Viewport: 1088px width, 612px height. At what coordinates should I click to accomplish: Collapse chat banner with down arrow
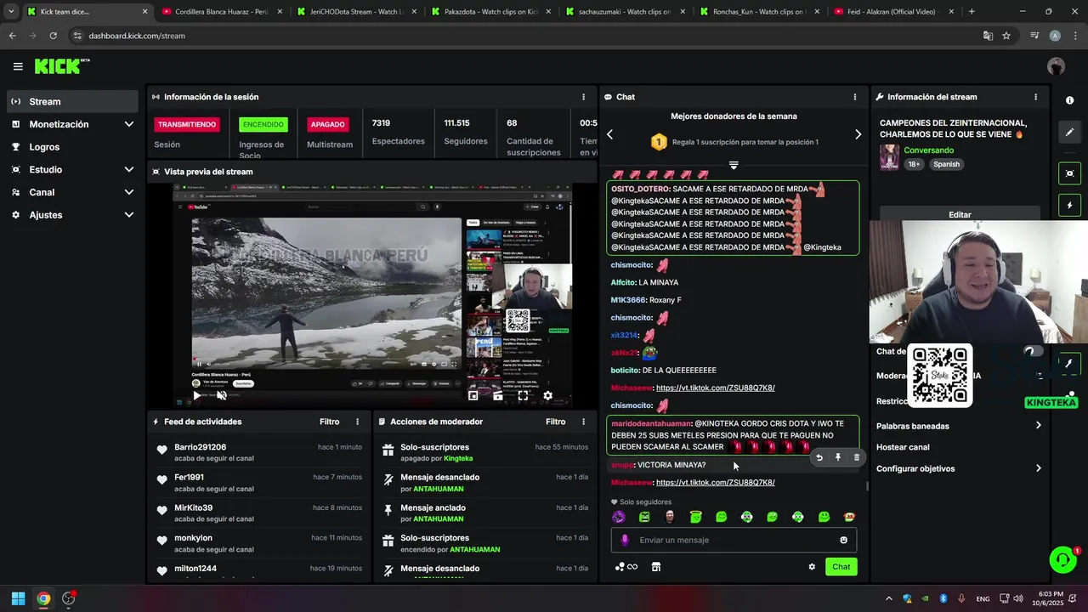click(734, 165)
